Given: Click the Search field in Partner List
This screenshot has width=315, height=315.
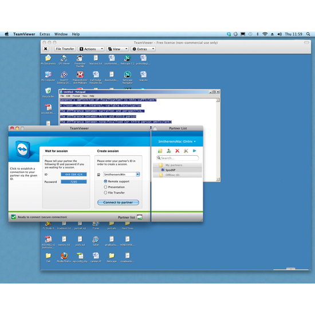Looking at the screenshot, I should point(178,158).
